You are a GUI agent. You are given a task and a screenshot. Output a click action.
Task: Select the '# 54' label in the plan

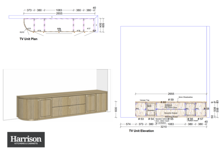39,31
